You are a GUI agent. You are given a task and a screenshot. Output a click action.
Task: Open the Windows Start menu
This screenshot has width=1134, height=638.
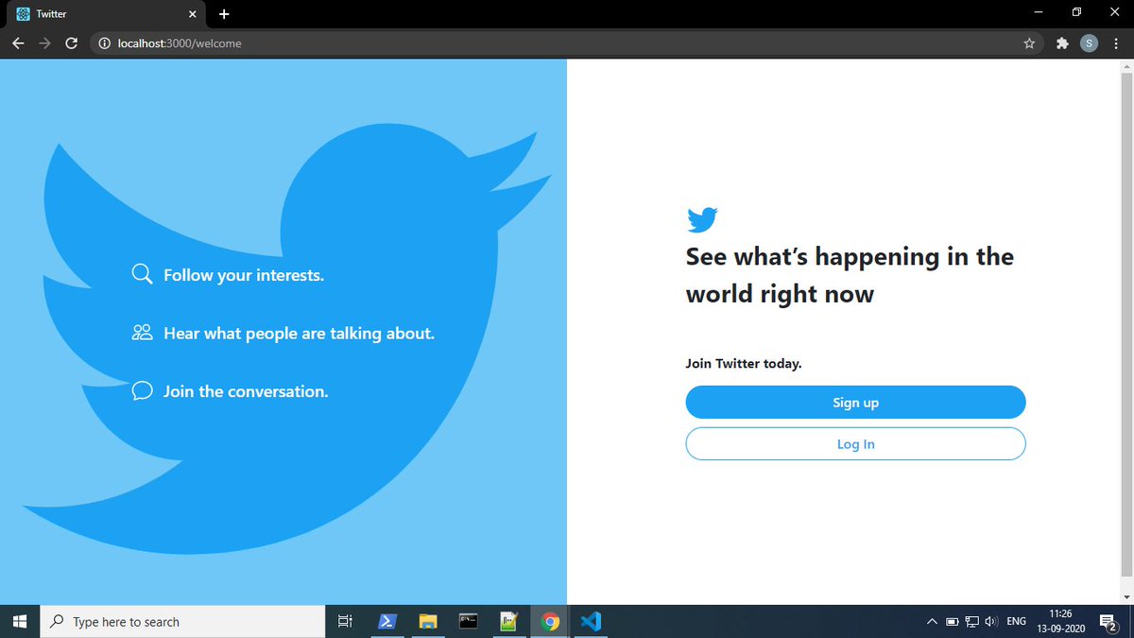(x=20, y=622)
